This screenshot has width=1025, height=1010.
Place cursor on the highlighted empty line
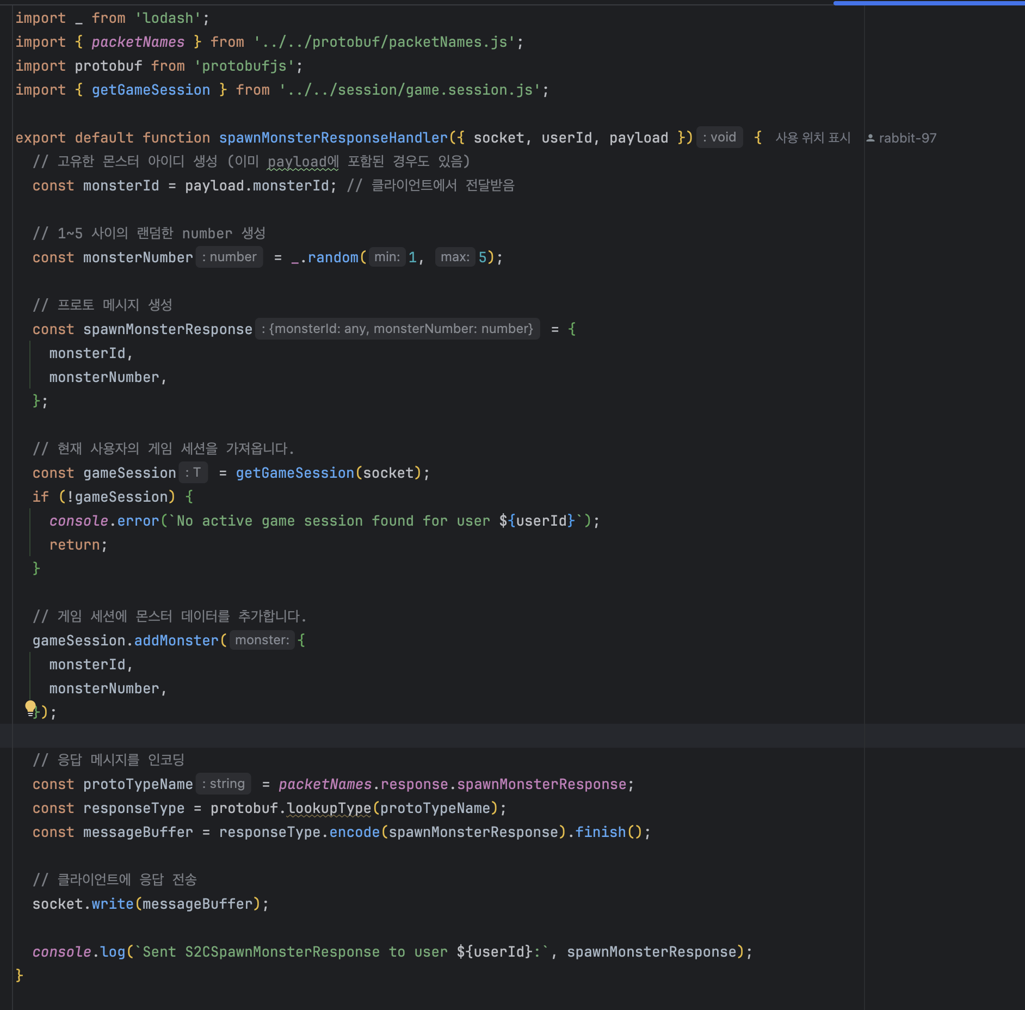pyautogui.click(x=512, y=736)
